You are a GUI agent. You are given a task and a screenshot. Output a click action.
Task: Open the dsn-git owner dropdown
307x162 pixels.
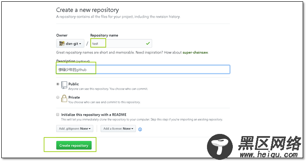click(70, 43)
